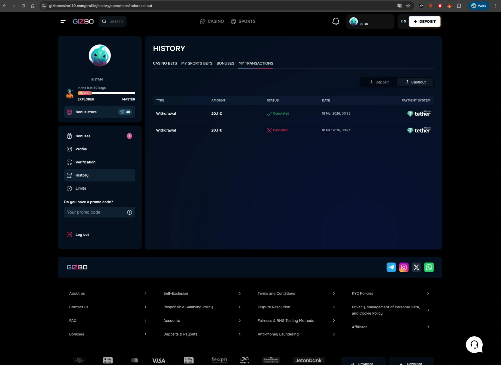Go to the SPORTS section in header
The height and width of the screenshot is (365, 501).
(243, 21)
